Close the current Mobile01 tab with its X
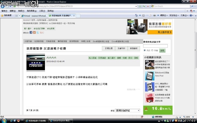The image size is (197, 123). coord(74,16)
